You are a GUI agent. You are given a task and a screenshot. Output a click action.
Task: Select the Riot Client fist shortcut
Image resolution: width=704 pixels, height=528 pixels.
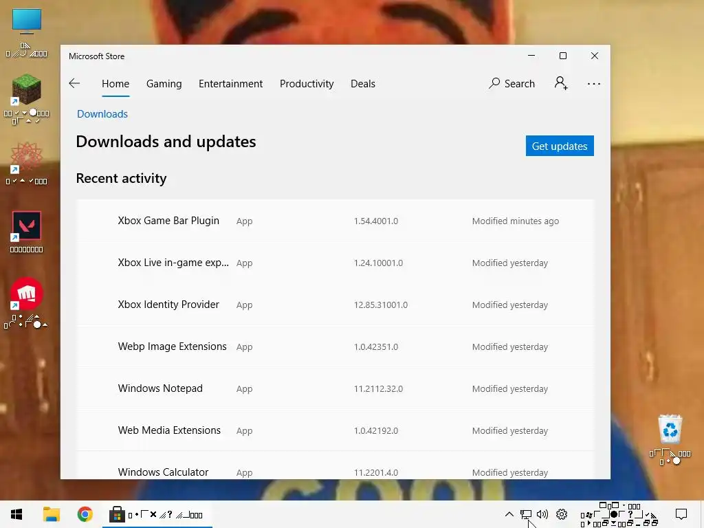(27, 303)
